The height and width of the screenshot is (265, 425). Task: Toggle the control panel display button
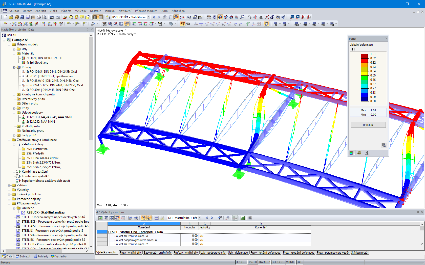pos(267,24)
